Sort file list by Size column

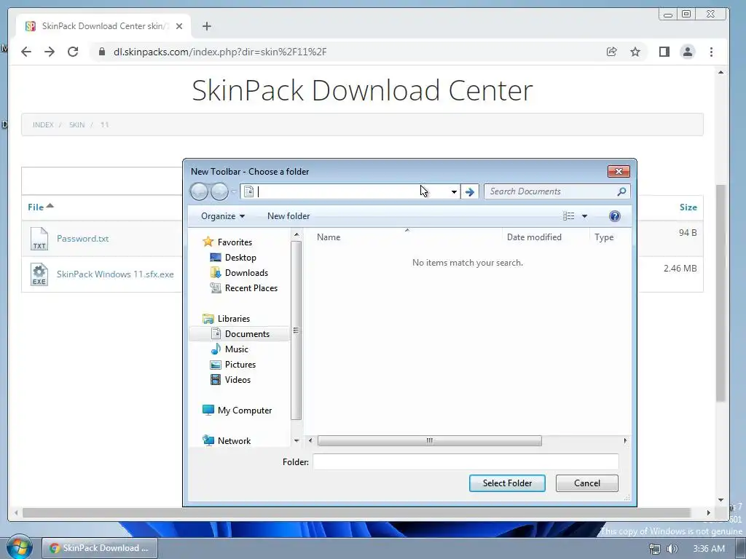[688, 207]
